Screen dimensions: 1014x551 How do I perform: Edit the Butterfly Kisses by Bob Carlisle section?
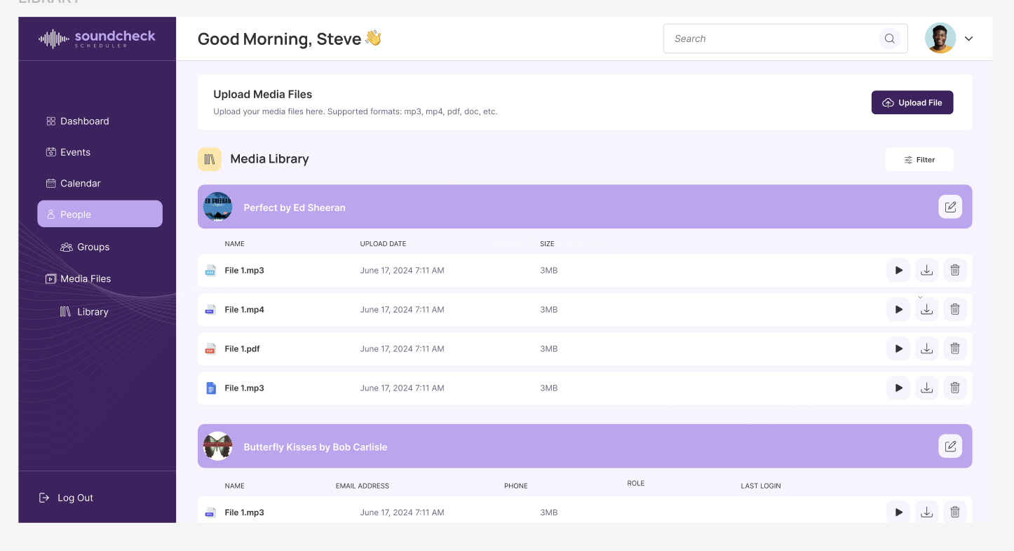(x=950, y=446)
